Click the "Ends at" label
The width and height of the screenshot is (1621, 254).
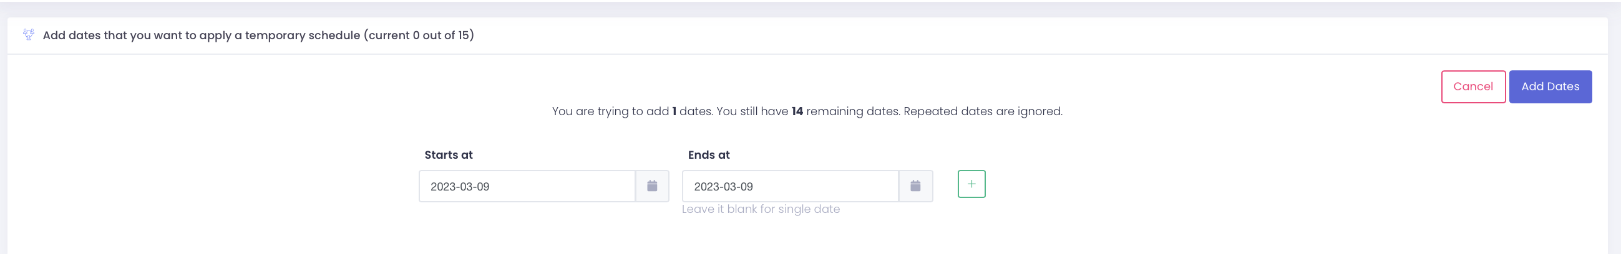[x=709, y=155]
